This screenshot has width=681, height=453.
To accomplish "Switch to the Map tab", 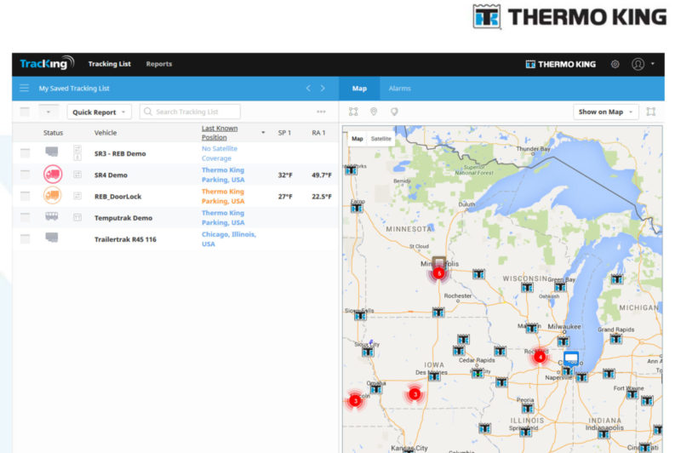I will click(359, 89).
